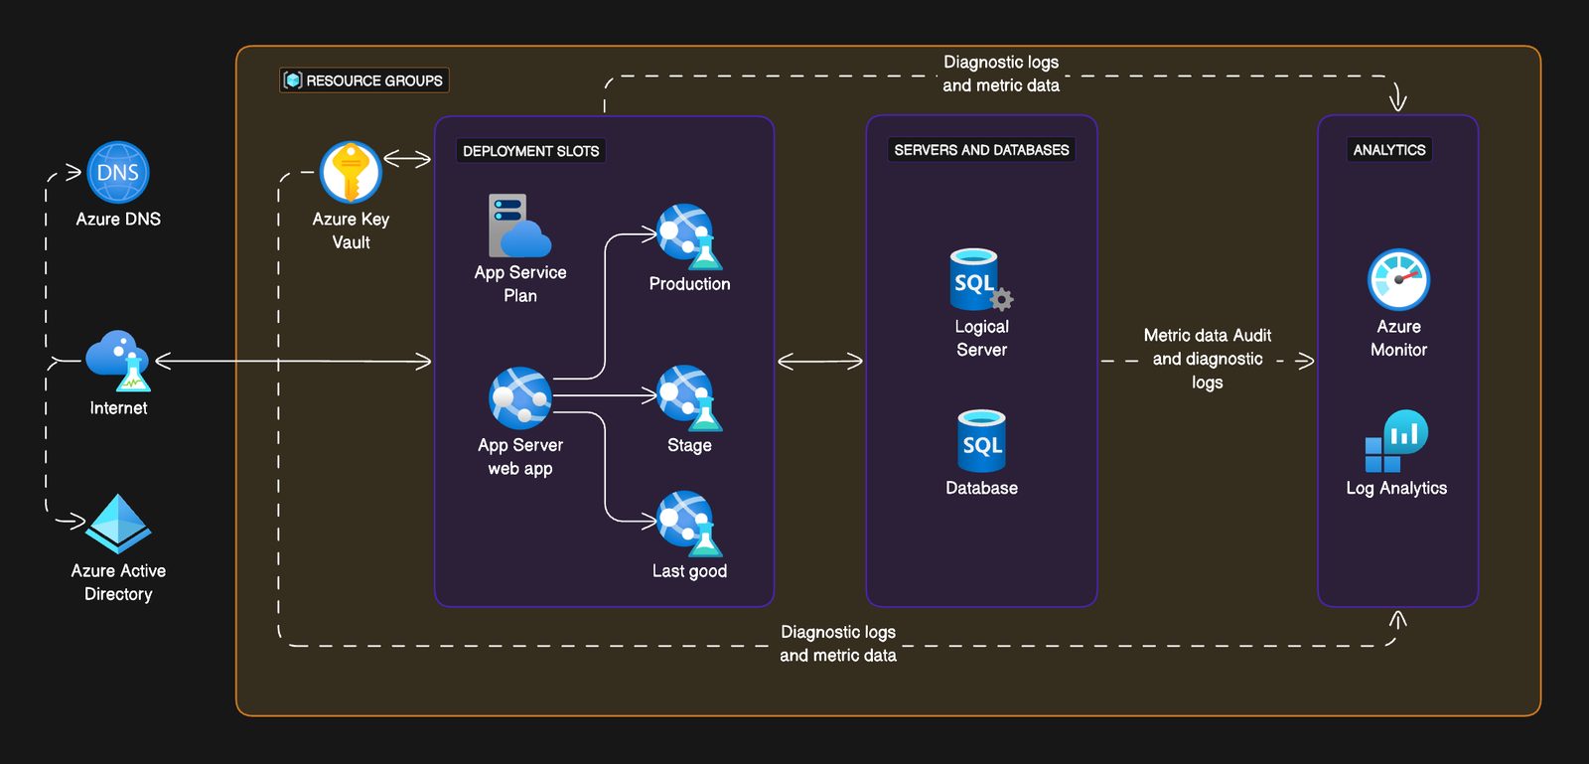The width and height of the screenshot is (1589, 764).
Task: Click 'Metric data Audit and diagnostic logs' text
Action: point(1208,359)
